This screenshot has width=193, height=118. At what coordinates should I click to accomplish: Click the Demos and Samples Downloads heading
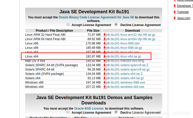click(x=94, y=100)
